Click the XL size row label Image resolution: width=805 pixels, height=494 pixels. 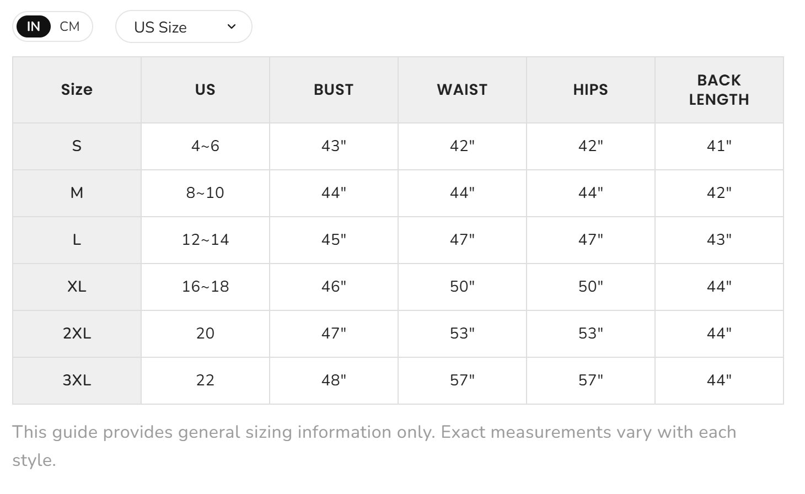click(77, 287)
